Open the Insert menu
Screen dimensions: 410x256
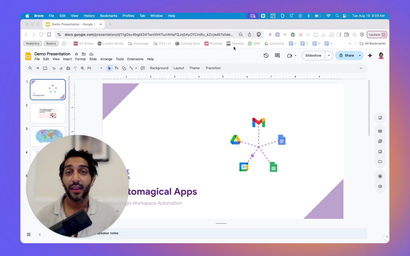click(67, 59)
